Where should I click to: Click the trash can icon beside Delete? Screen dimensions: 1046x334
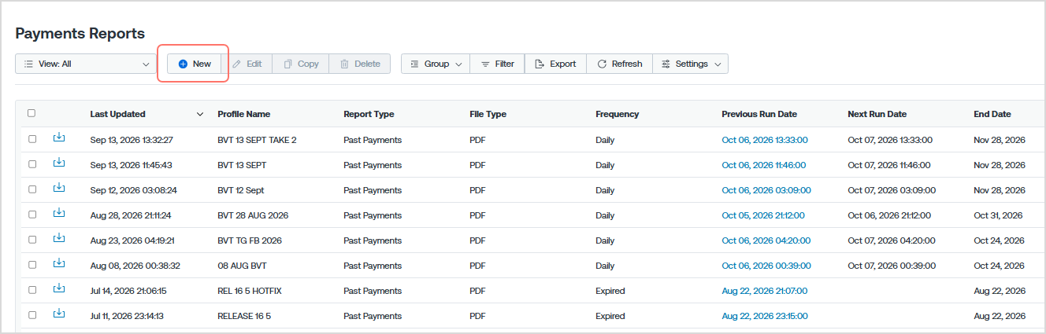(x=344, y=64)
